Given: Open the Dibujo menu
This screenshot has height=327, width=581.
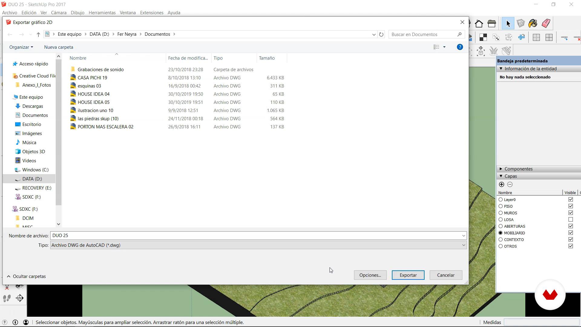Looking at the screenshot, I should (77, 13).
